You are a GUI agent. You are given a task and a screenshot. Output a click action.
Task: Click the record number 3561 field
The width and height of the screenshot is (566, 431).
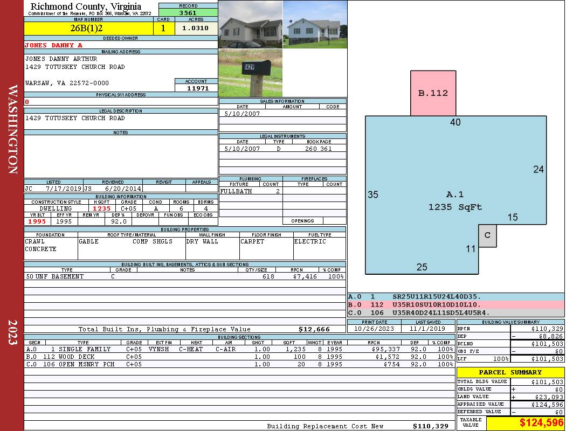click(x=188, y=12)
